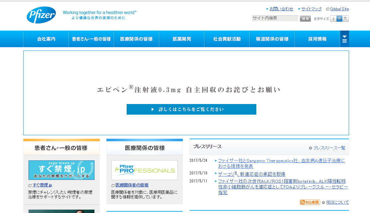This screenshot has width=370, height=213.
Task: Open 医療関係の皆様 in the navigation bar
Action: click(136, 39)
